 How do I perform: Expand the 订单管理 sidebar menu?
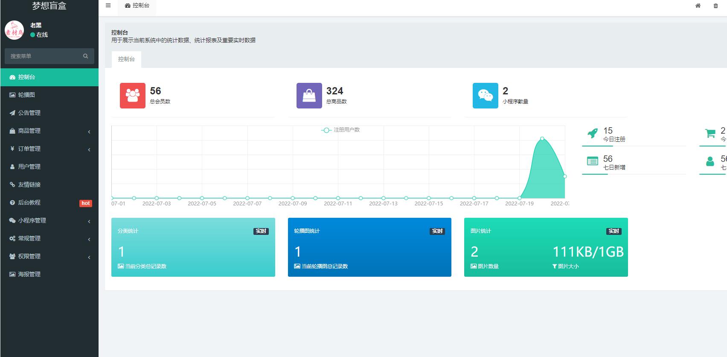pyautogui.click(x=49, y=149)
